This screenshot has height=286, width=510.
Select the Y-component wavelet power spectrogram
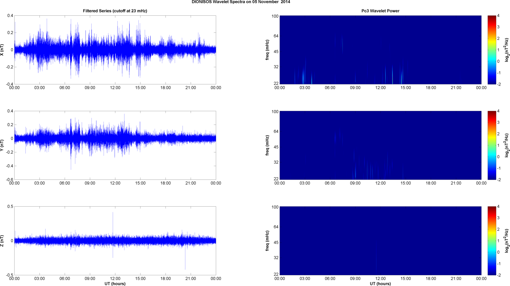click(x=380, y=145)
